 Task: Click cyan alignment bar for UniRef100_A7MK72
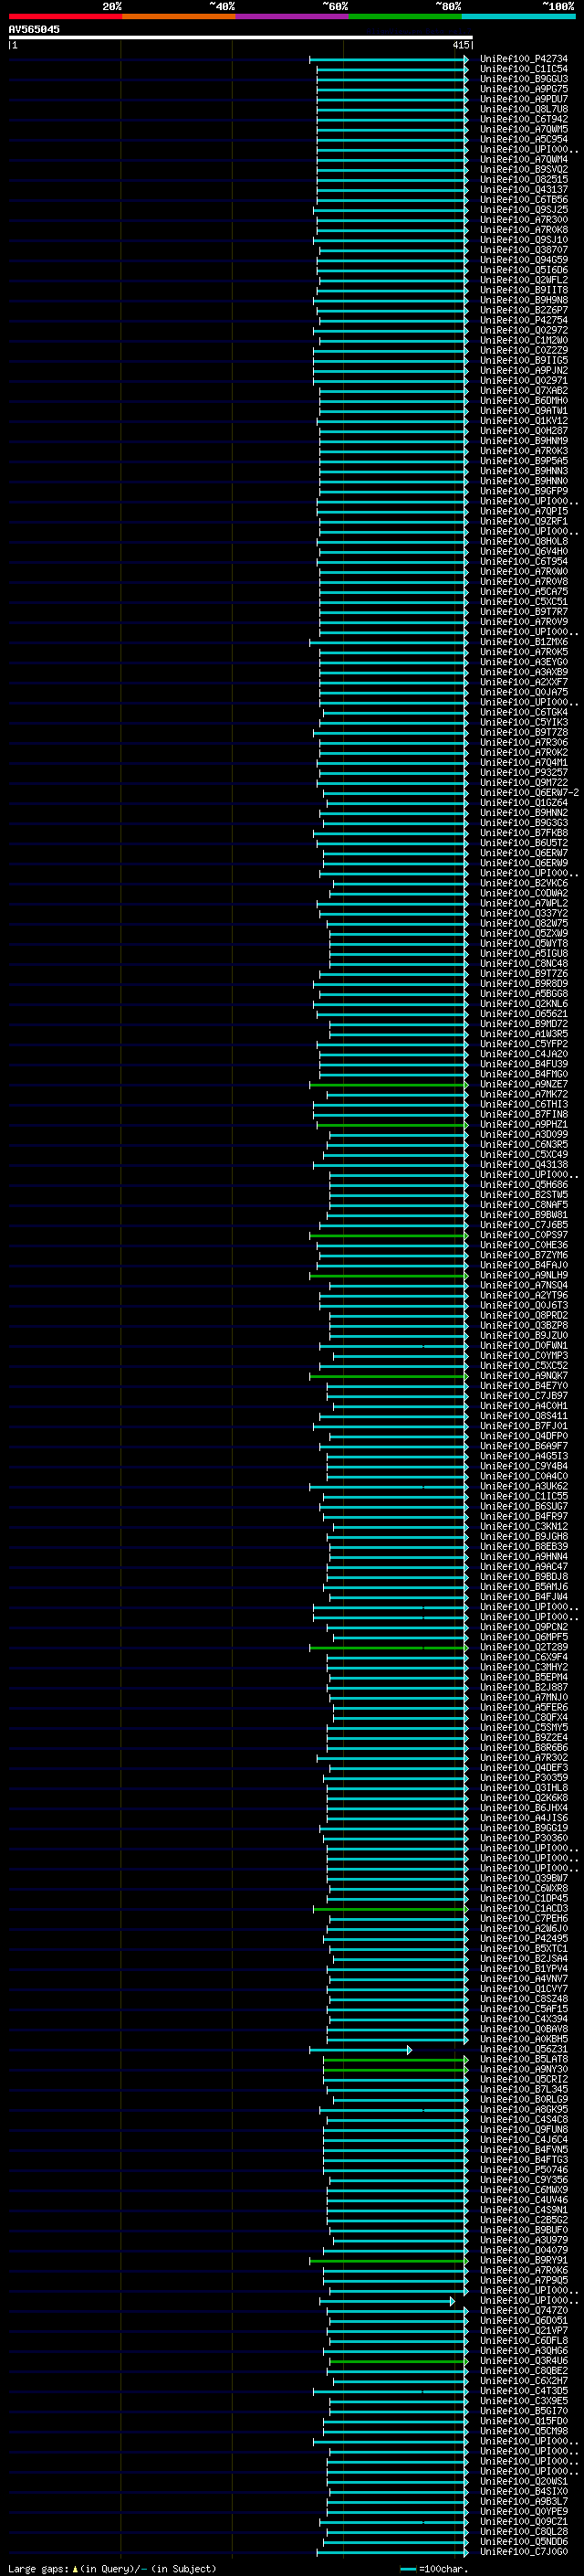(x=397, y=1095)
